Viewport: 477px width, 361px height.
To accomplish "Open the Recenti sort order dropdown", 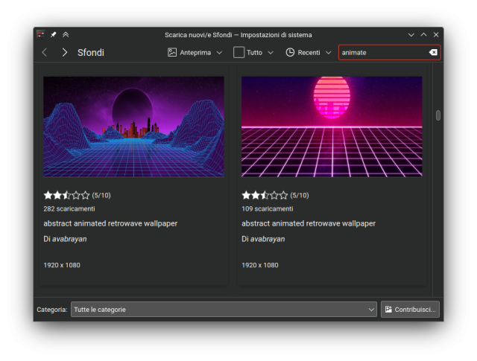I will (308, 53).
